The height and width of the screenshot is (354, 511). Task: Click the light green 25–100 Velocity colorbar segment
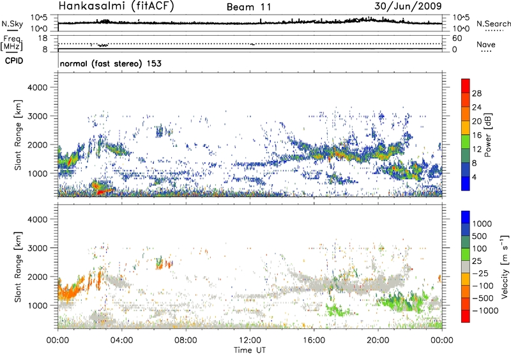466,254
